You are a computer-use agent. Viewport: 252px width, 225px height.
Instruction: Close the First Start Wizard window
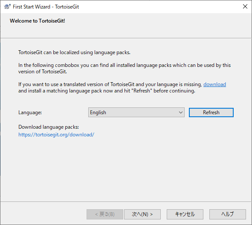coord(245,6)
